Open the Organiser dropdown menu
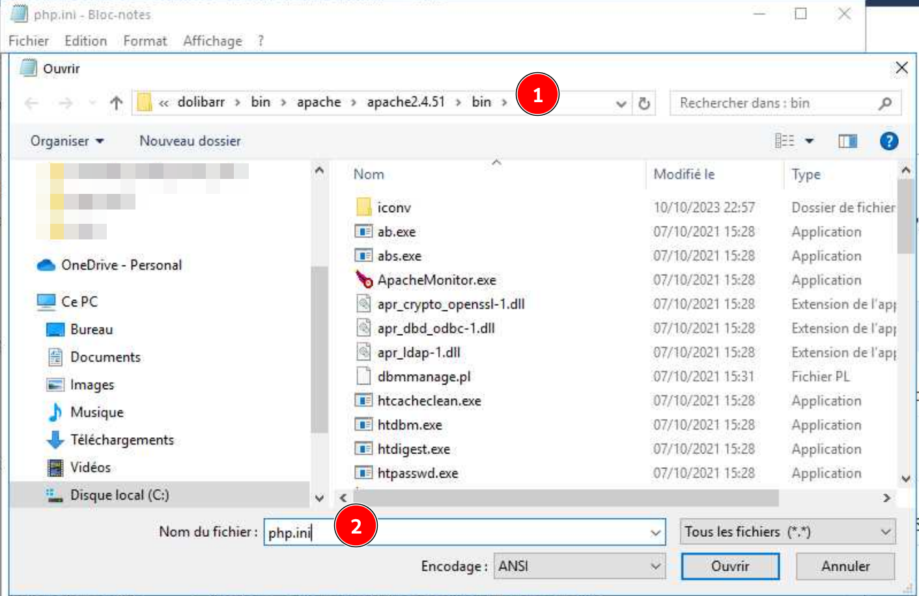 [x=66, y=141]
